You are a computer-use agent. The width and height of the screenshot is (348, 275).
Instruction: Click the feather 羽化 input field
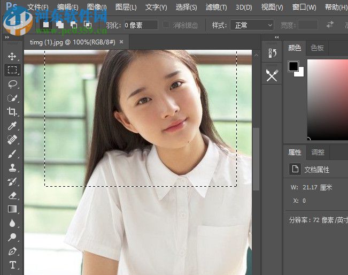141,25
